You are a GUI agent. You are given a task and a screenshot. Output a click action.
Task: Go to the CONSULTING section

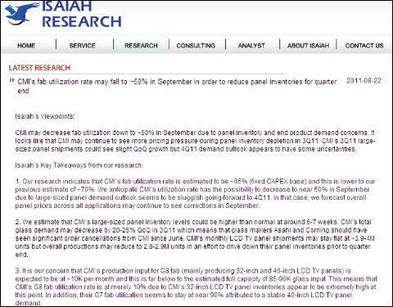point(196,46)
